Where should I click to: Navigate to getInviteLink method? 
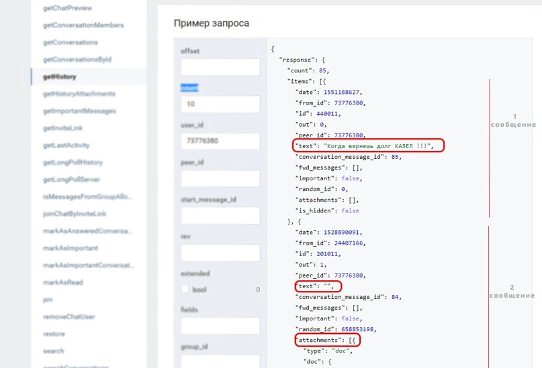tap(62, 128)
